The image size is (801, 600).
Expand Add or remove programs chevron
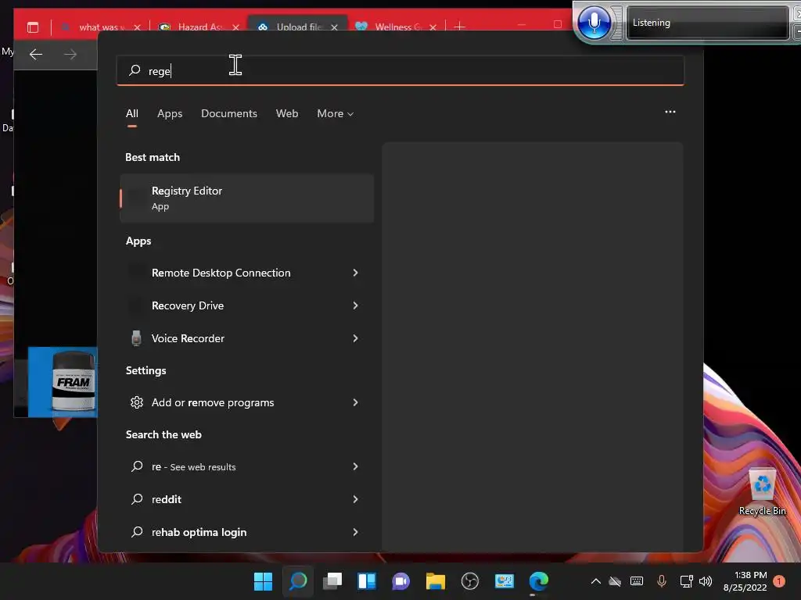(356, 402)
